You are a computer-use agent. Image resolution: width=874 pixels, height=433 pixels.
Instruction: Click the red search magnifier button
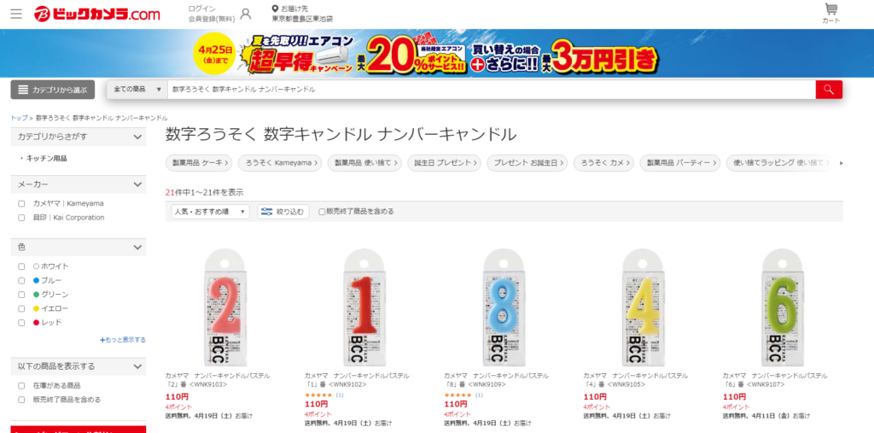click(x=829, y=90)
